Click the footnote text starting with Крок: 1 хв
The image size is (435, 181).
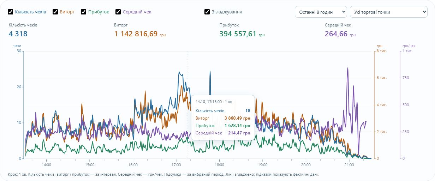pos(163,174)
